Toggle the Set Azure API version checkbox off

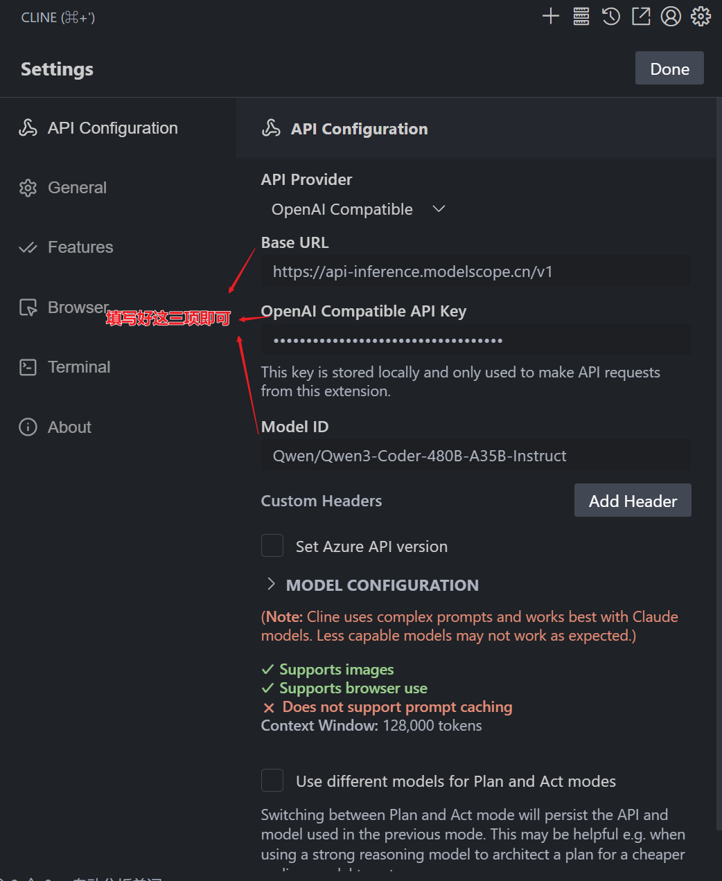click(272, 546)
